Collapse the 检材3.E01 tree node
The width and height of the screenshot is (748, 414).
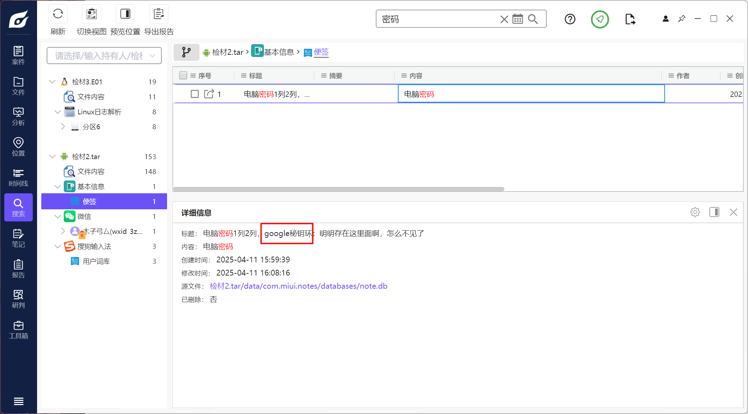coord(52,82)
